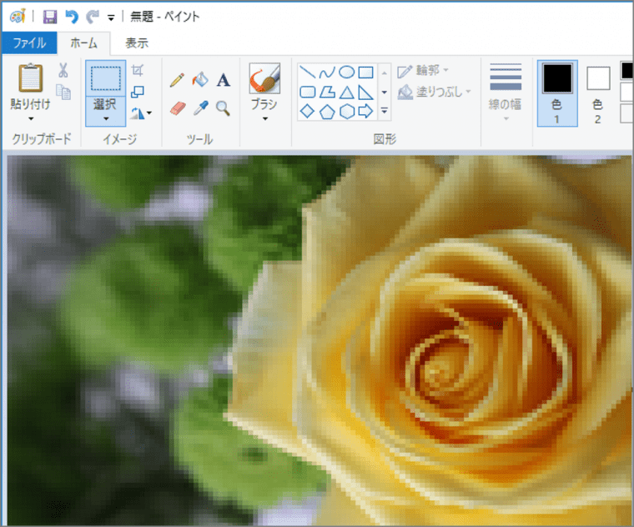Screen dimensions: 634x527
Task: Click the 貼り付け clipboard icon
Action: click(31, 78)
